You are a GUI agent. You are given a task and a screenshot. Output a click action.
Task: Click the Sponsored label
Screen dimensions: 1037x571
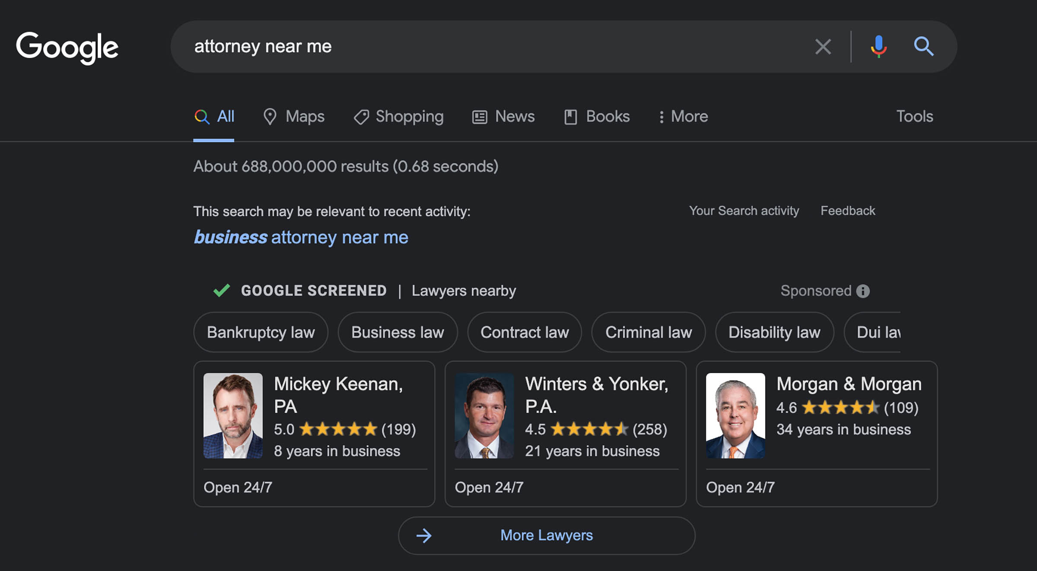coord(816,291)
